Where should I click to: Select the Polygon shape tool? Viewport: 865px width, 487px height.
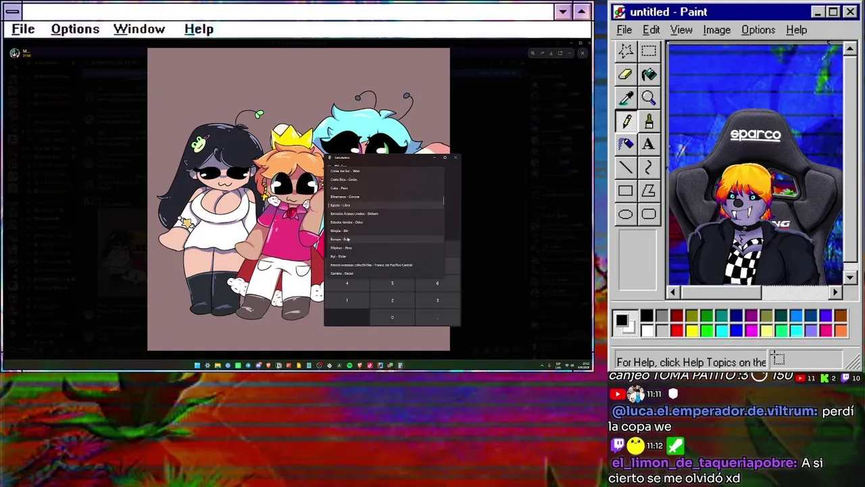(x=649, y=191)
